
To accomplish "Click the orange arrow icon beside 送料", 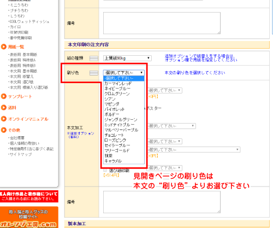I will click(4, 108).
